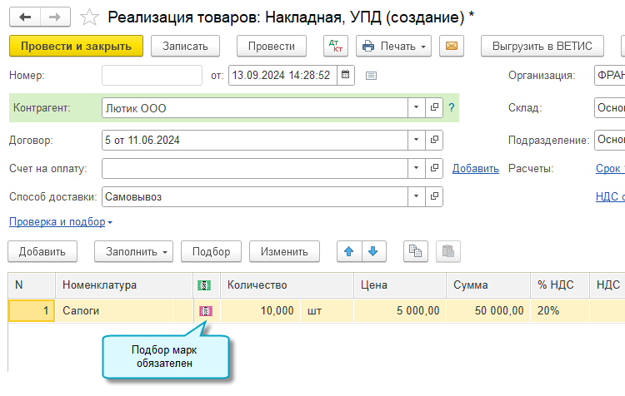Click the Подбор button

(212, 251)
